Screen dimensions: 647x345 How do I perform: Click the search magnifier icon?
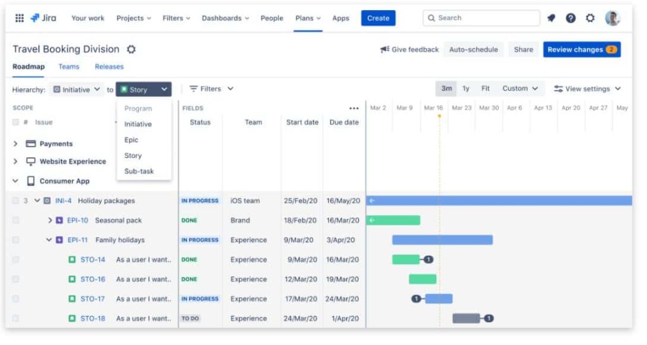431,18
